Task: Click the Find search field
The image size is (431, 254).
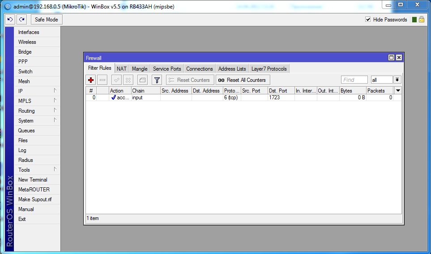Action: click(x=354, y=80)
